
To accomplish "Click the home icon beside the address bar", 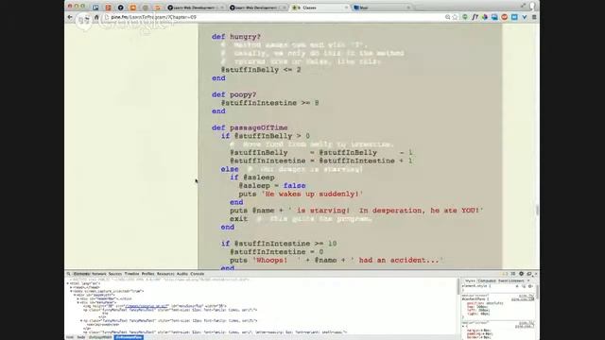I will pyautogui.click(x=96, y=17).
